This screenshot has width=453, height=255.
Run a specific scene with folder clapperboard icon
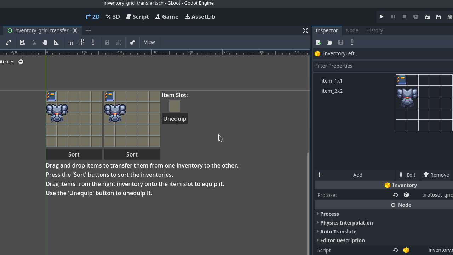pos(438,17)
